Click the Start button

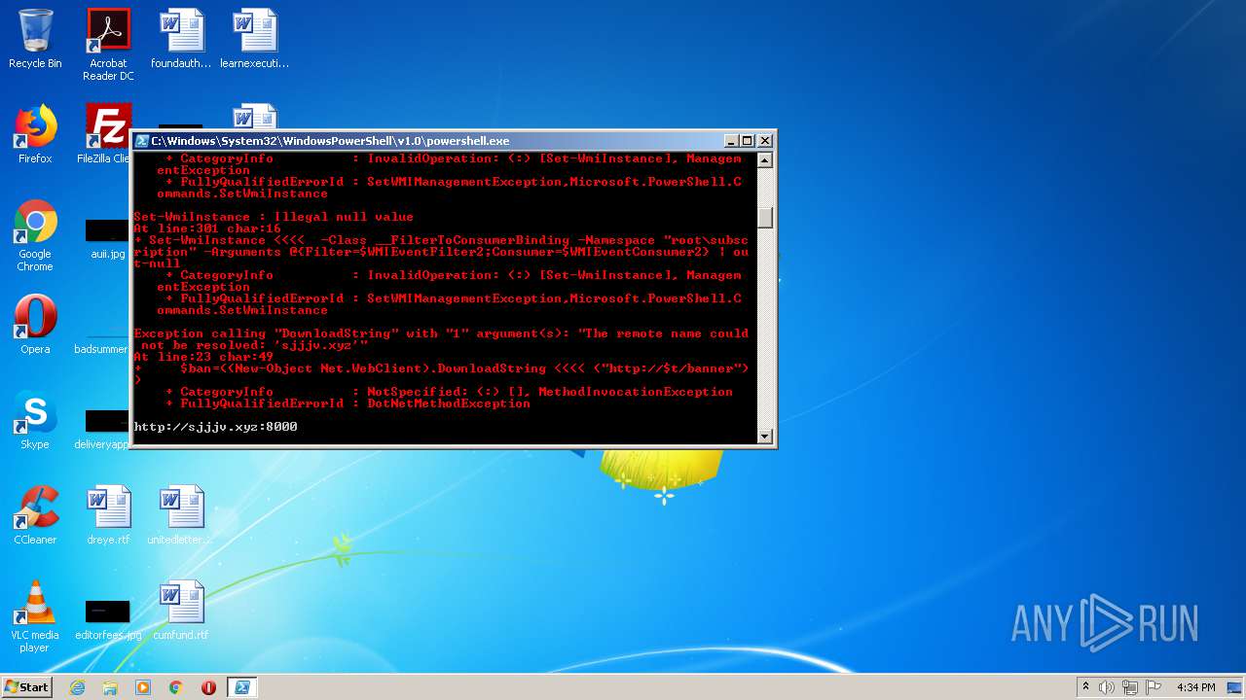27,687
